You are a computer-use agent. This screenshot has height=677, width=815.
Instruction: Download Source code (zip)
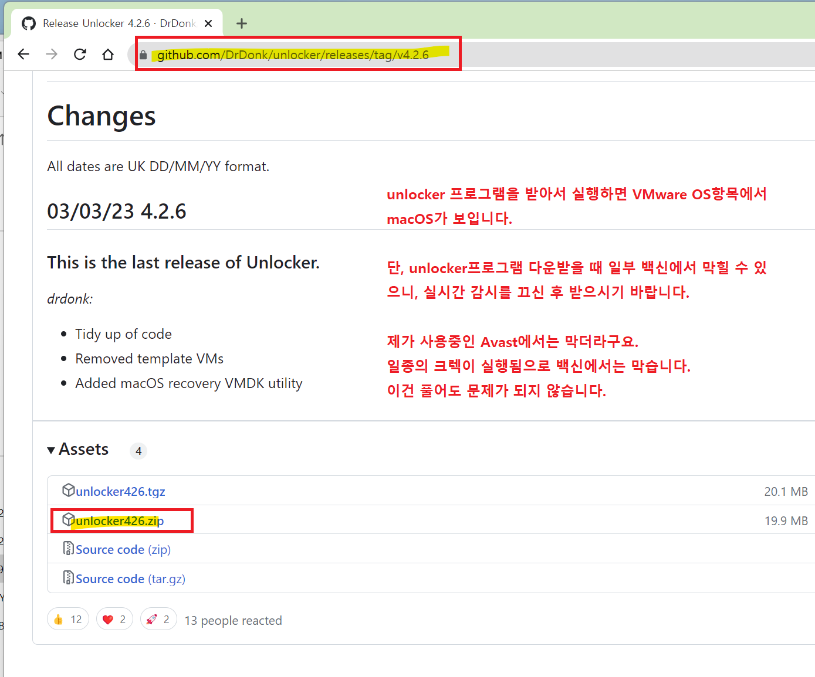coord(123,550)
